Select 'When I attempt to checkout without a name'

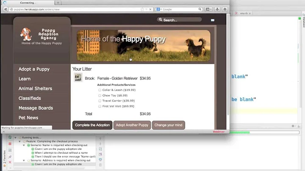coord(61,153)
